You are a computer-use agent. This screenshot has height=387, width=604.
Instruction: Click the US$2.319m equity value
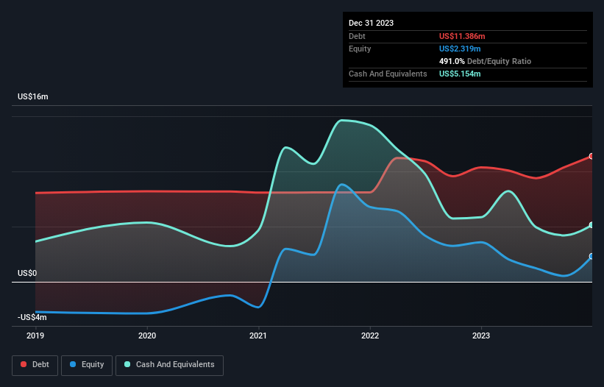point(460,49)
